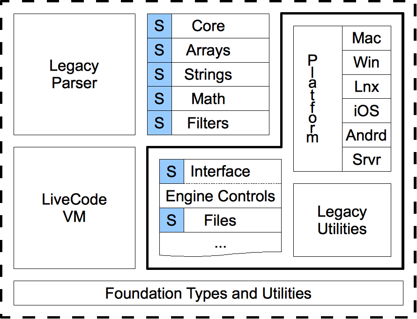Select the Andrd platform cell
The height and width of the screenshot is (319, 417).
[x=366, y=135]
